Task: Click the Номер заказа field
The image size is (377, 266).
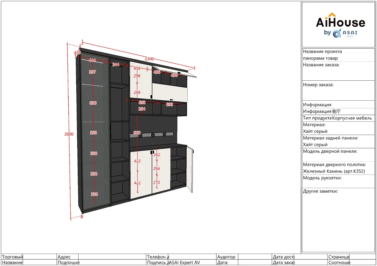Action: pyautogui.click(x=338, y=92)
